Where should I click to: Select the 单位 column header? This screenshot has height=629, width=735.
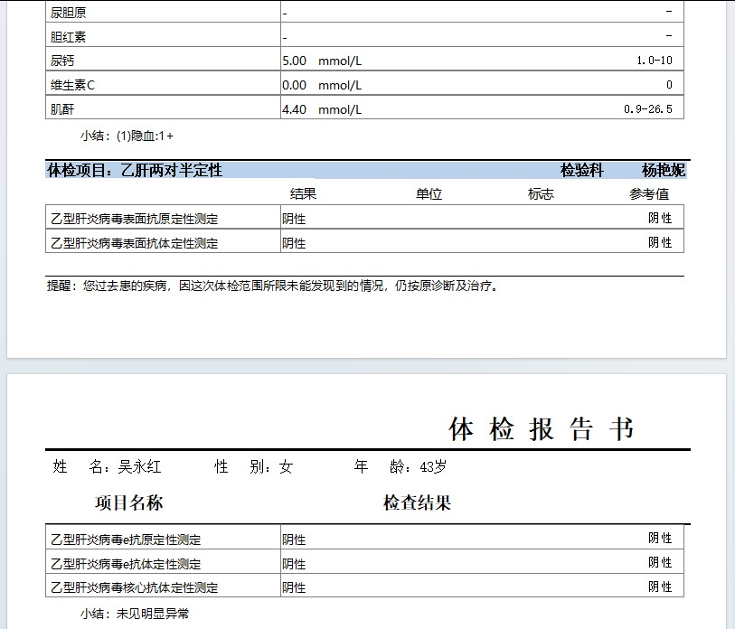[429, 194]
